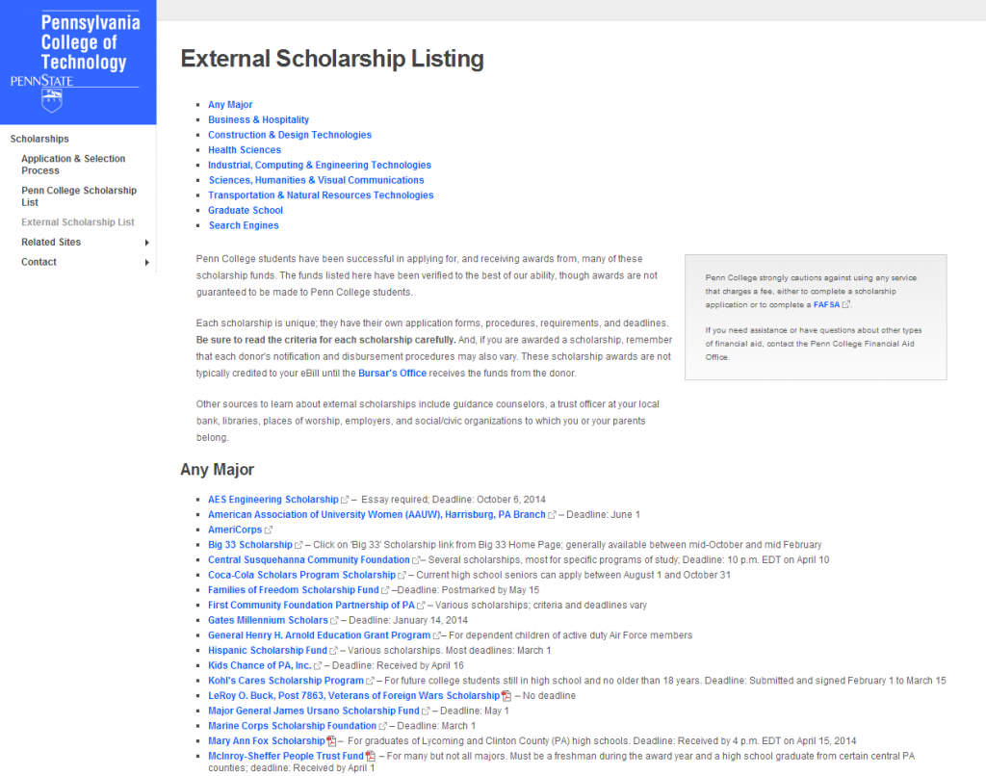This screenshot has width=986, height=776.
Task: Jump to Construction & Design Technologies section
Action: 290,135
